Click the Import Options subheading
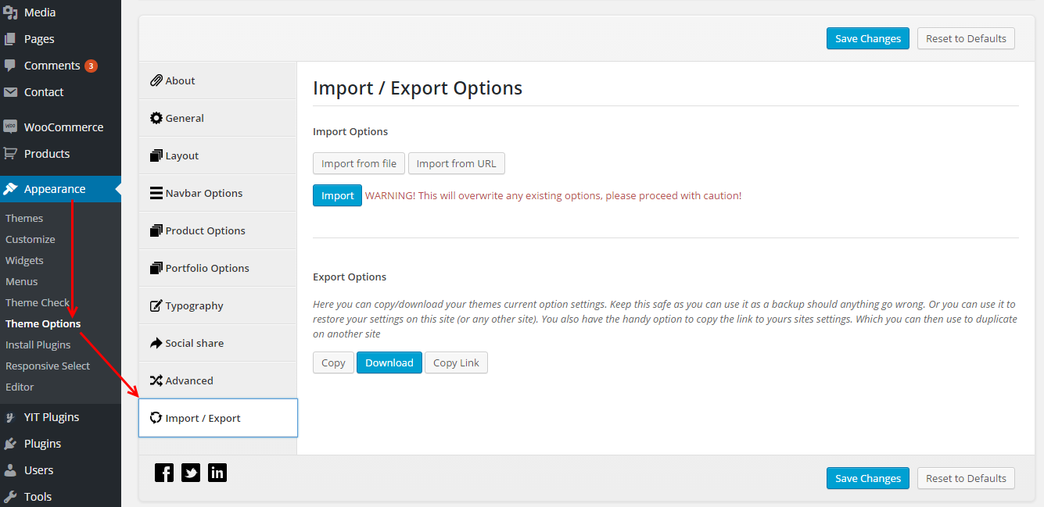The image size is (1044, 507). coord(350,131)
